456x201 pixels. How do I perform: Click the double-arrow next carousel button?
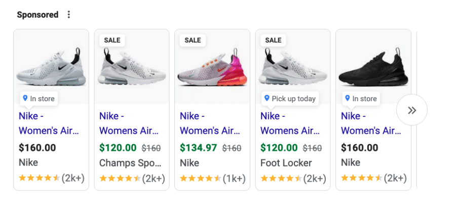(412, 110)
